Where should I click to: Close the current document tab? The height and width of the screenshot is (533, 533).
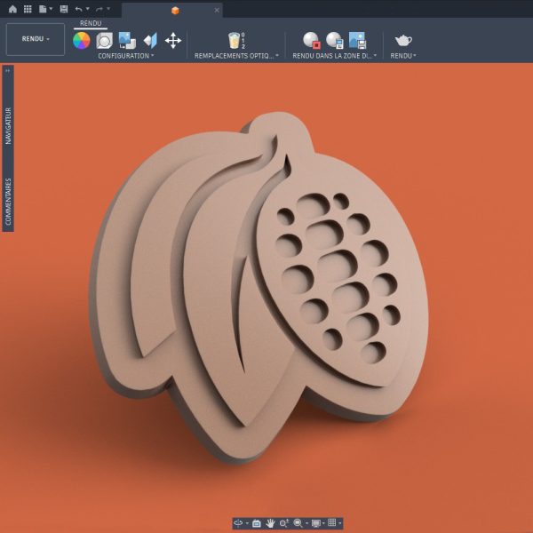coord(217,11)
